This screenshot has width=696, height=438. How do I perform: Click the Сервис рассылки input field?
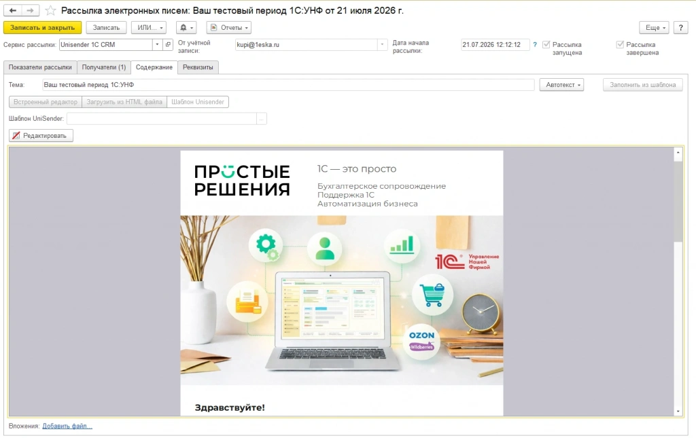point(106,45)
